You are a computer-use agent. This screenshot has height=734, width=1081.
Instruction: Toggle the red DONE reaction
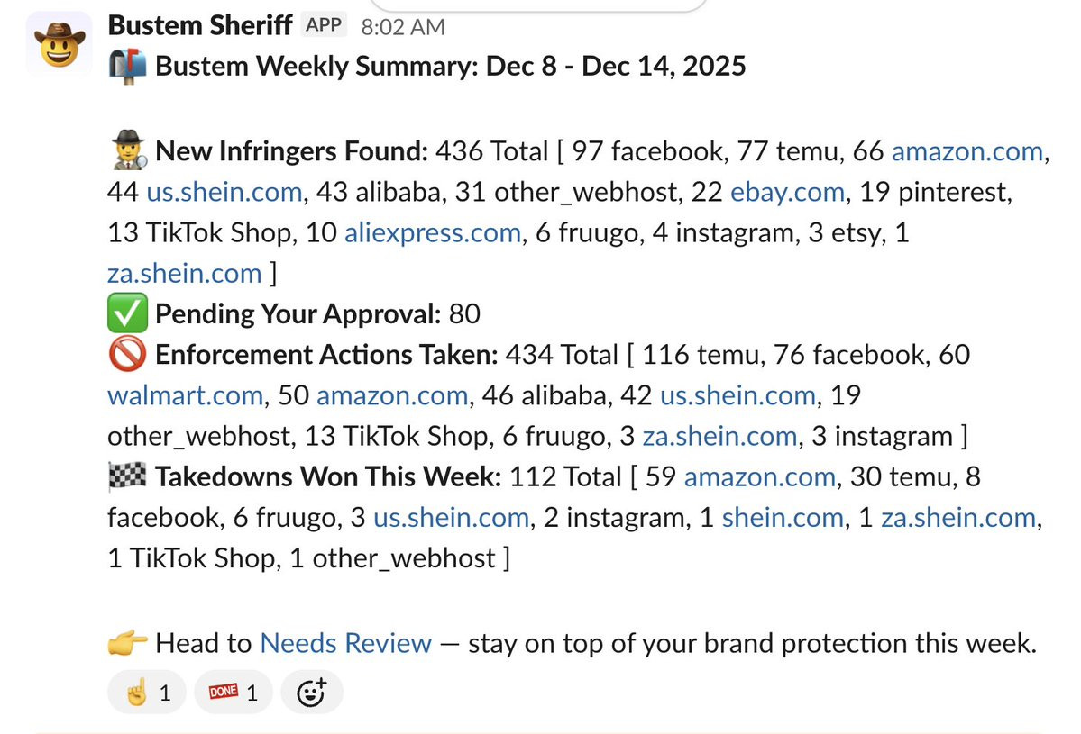(234, 692)
